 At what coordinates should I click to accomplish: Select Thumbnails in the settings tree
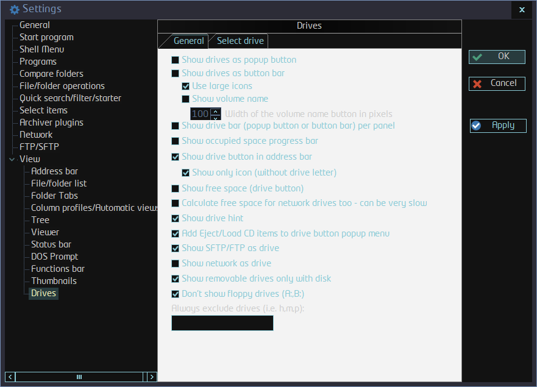point(54,281)
